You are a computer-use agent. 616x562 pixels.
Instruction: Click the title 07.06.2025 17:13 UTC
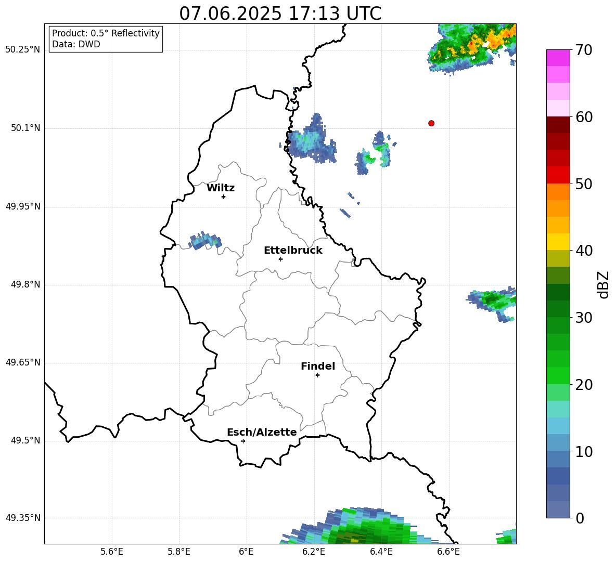280,14
